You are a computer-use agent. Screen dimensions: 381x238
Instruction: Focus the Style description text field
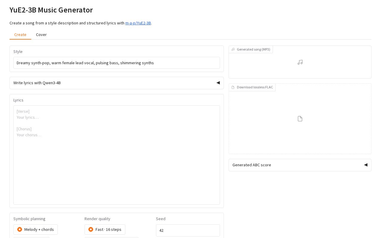117,63
